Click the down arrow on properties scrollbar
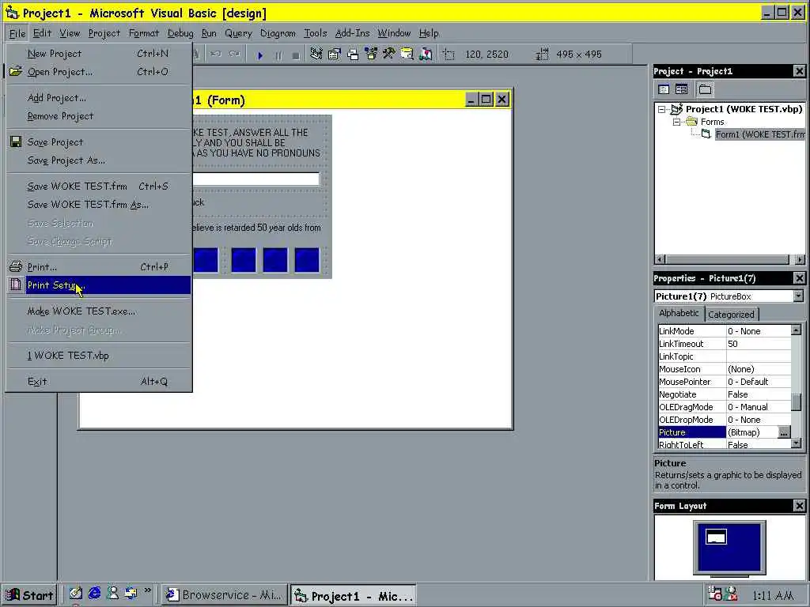Viewport: 810px width, 607px height. click(796, 443)
